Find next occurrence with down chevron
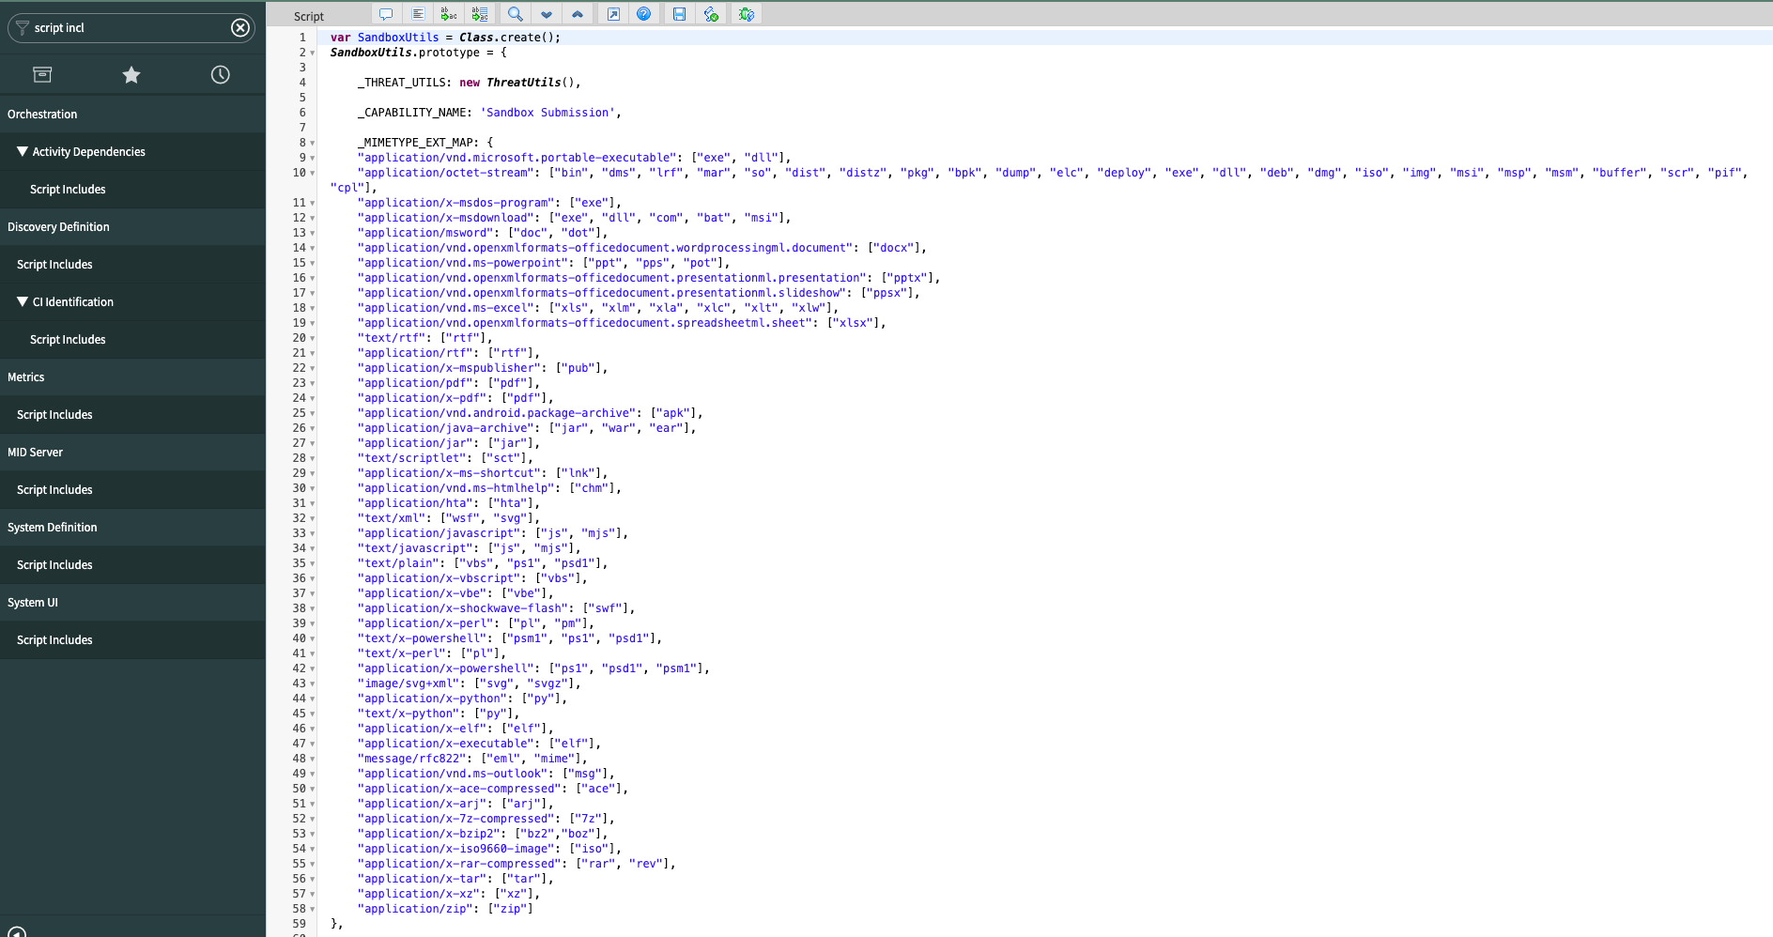This screenshot has height=937, width=1773. [x=547, y=14]
